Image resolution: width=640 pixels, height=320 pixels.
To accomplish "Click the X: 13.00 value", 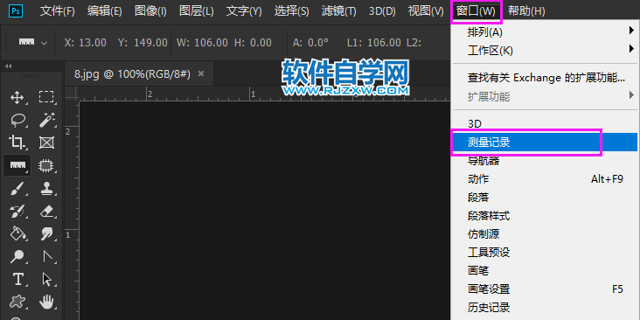I will [86, 43].
